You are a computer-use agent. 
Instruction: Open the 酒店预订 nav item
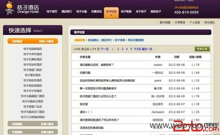click(x=67, y=12)
